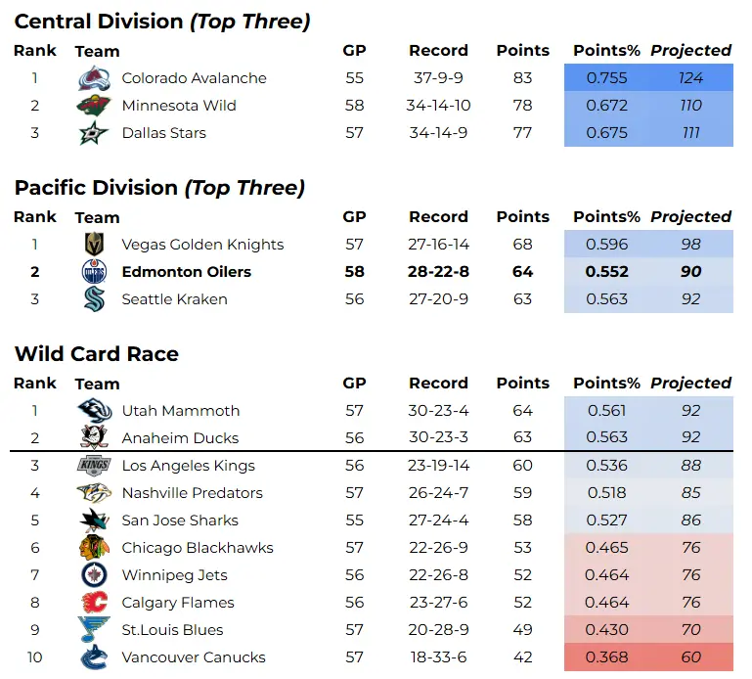Click the Calgary Flames logo
The width and height of the screenshot is (752, 679).
tap(94, 603)
